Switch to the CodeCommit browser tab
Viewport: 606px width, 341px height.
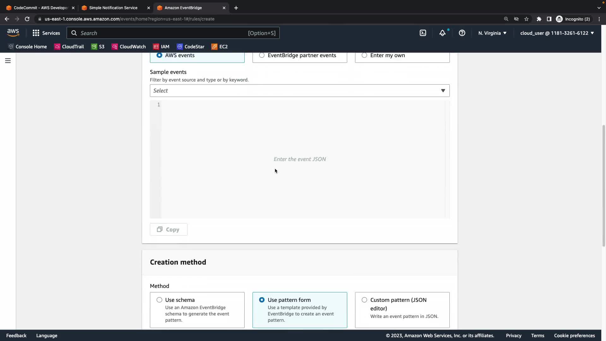(40, 8)
